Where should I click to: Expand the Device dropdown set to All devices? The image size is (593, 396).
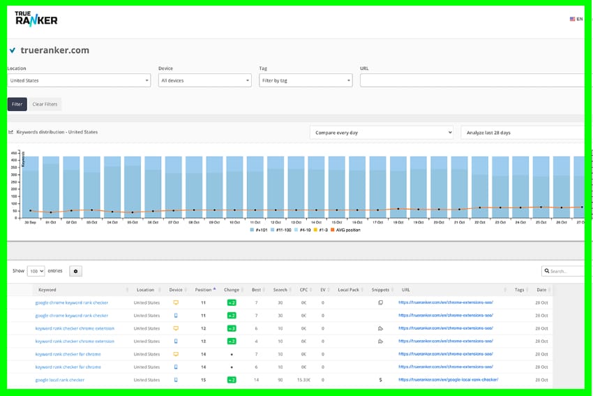click(204, 81)
